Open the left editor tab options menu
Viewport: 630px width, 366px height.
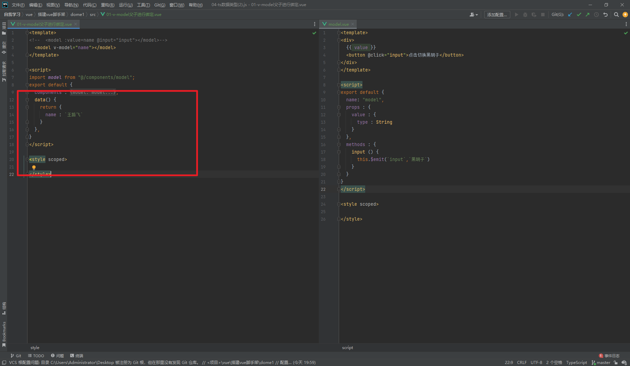pos(315,24)
